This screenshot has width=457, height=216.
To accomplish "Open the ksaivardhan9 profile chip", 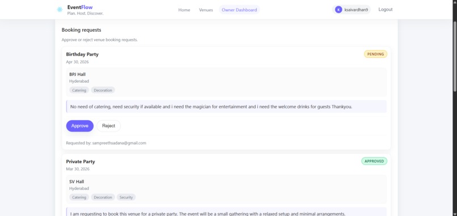I will (x=351, y=10).
